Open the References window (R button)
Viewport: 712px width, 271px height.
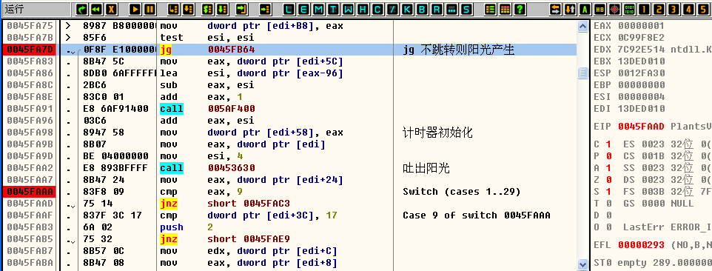[x=437, y=9]
